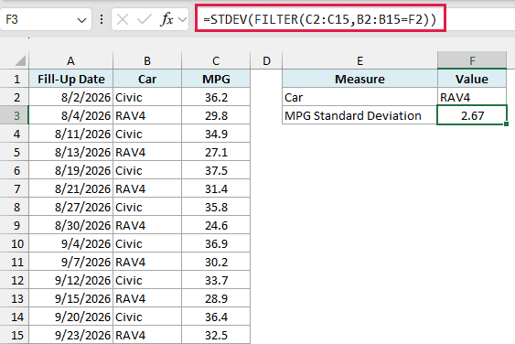The height and width of the screenshot is (344, 515).
Task: Click the MPG value 33.7
Action: coord(216,280)
